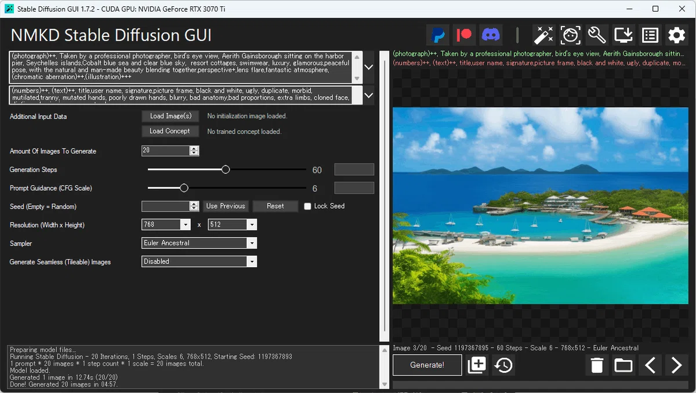This screenshot has width=696, height=393.
Task: Click the Load Concept button
Action: tap(171, 131)
